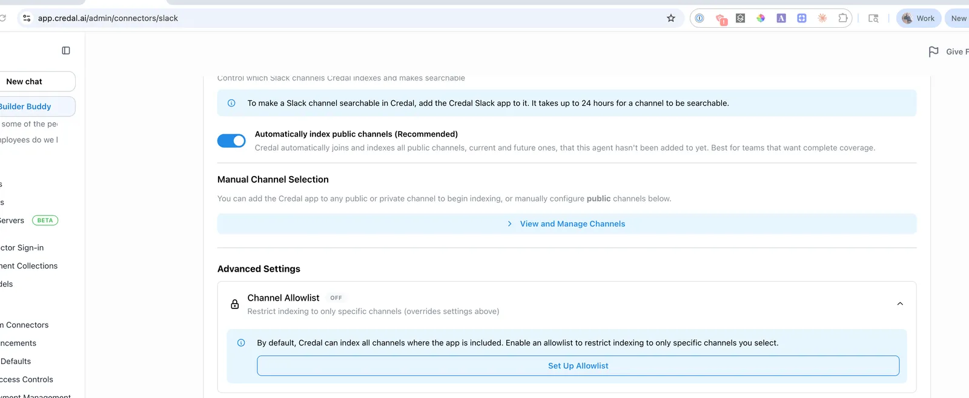Click the Manual Channel Selection heading
Screen dimensions: 969x398
(x=273, y=180)
